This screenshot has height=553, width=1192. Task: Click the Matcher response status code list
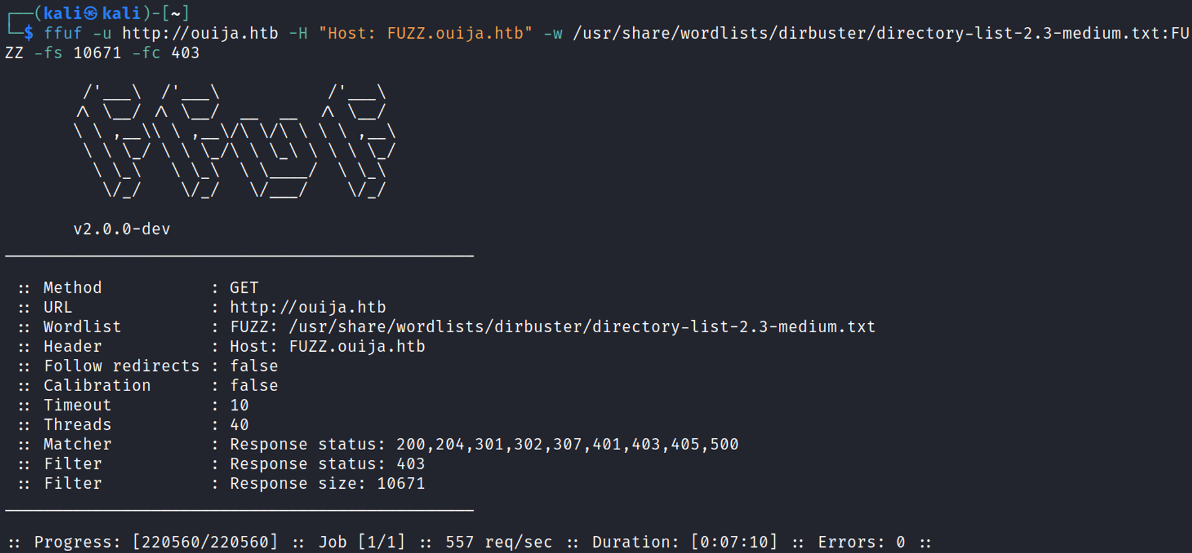pyautogui.click(x=567, y=445)
